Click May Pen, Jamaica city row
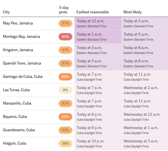This screenshot has width=168, height=151. (18, 23)
